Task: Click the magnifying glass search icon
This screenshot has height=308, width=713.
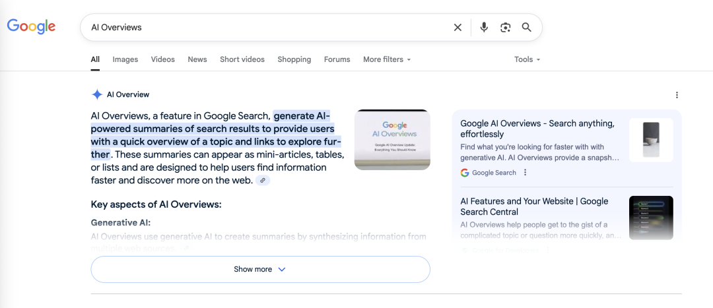Action: [x=527, y=27]
